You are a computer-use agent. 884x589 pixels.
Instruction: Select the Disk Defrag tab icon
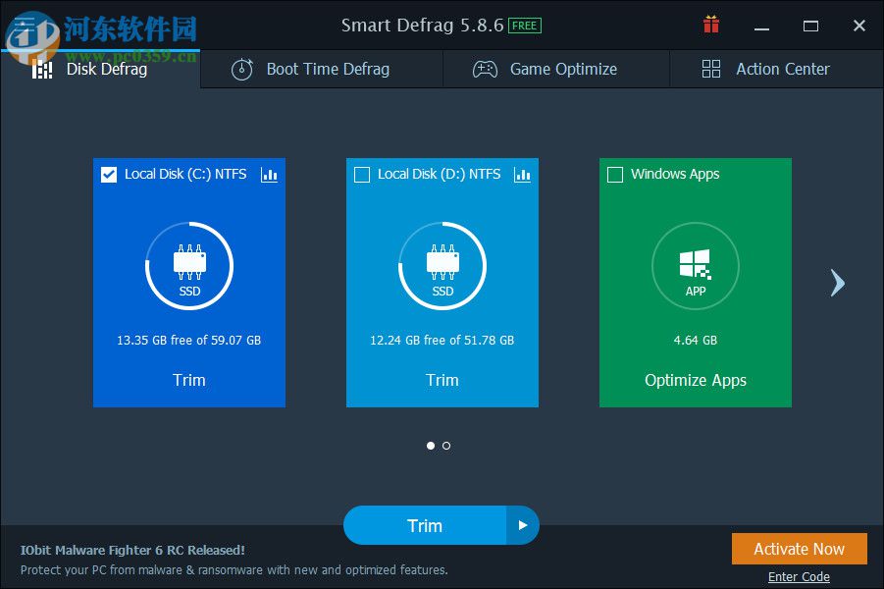[43, 68]
